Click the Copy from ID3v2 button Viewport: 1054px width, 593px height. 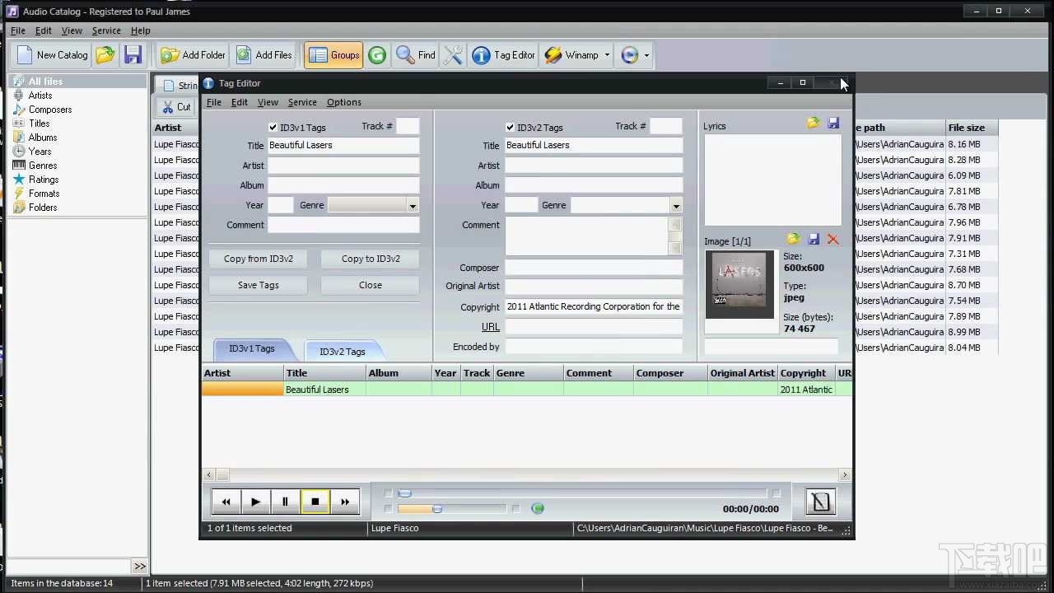point(259,259)
